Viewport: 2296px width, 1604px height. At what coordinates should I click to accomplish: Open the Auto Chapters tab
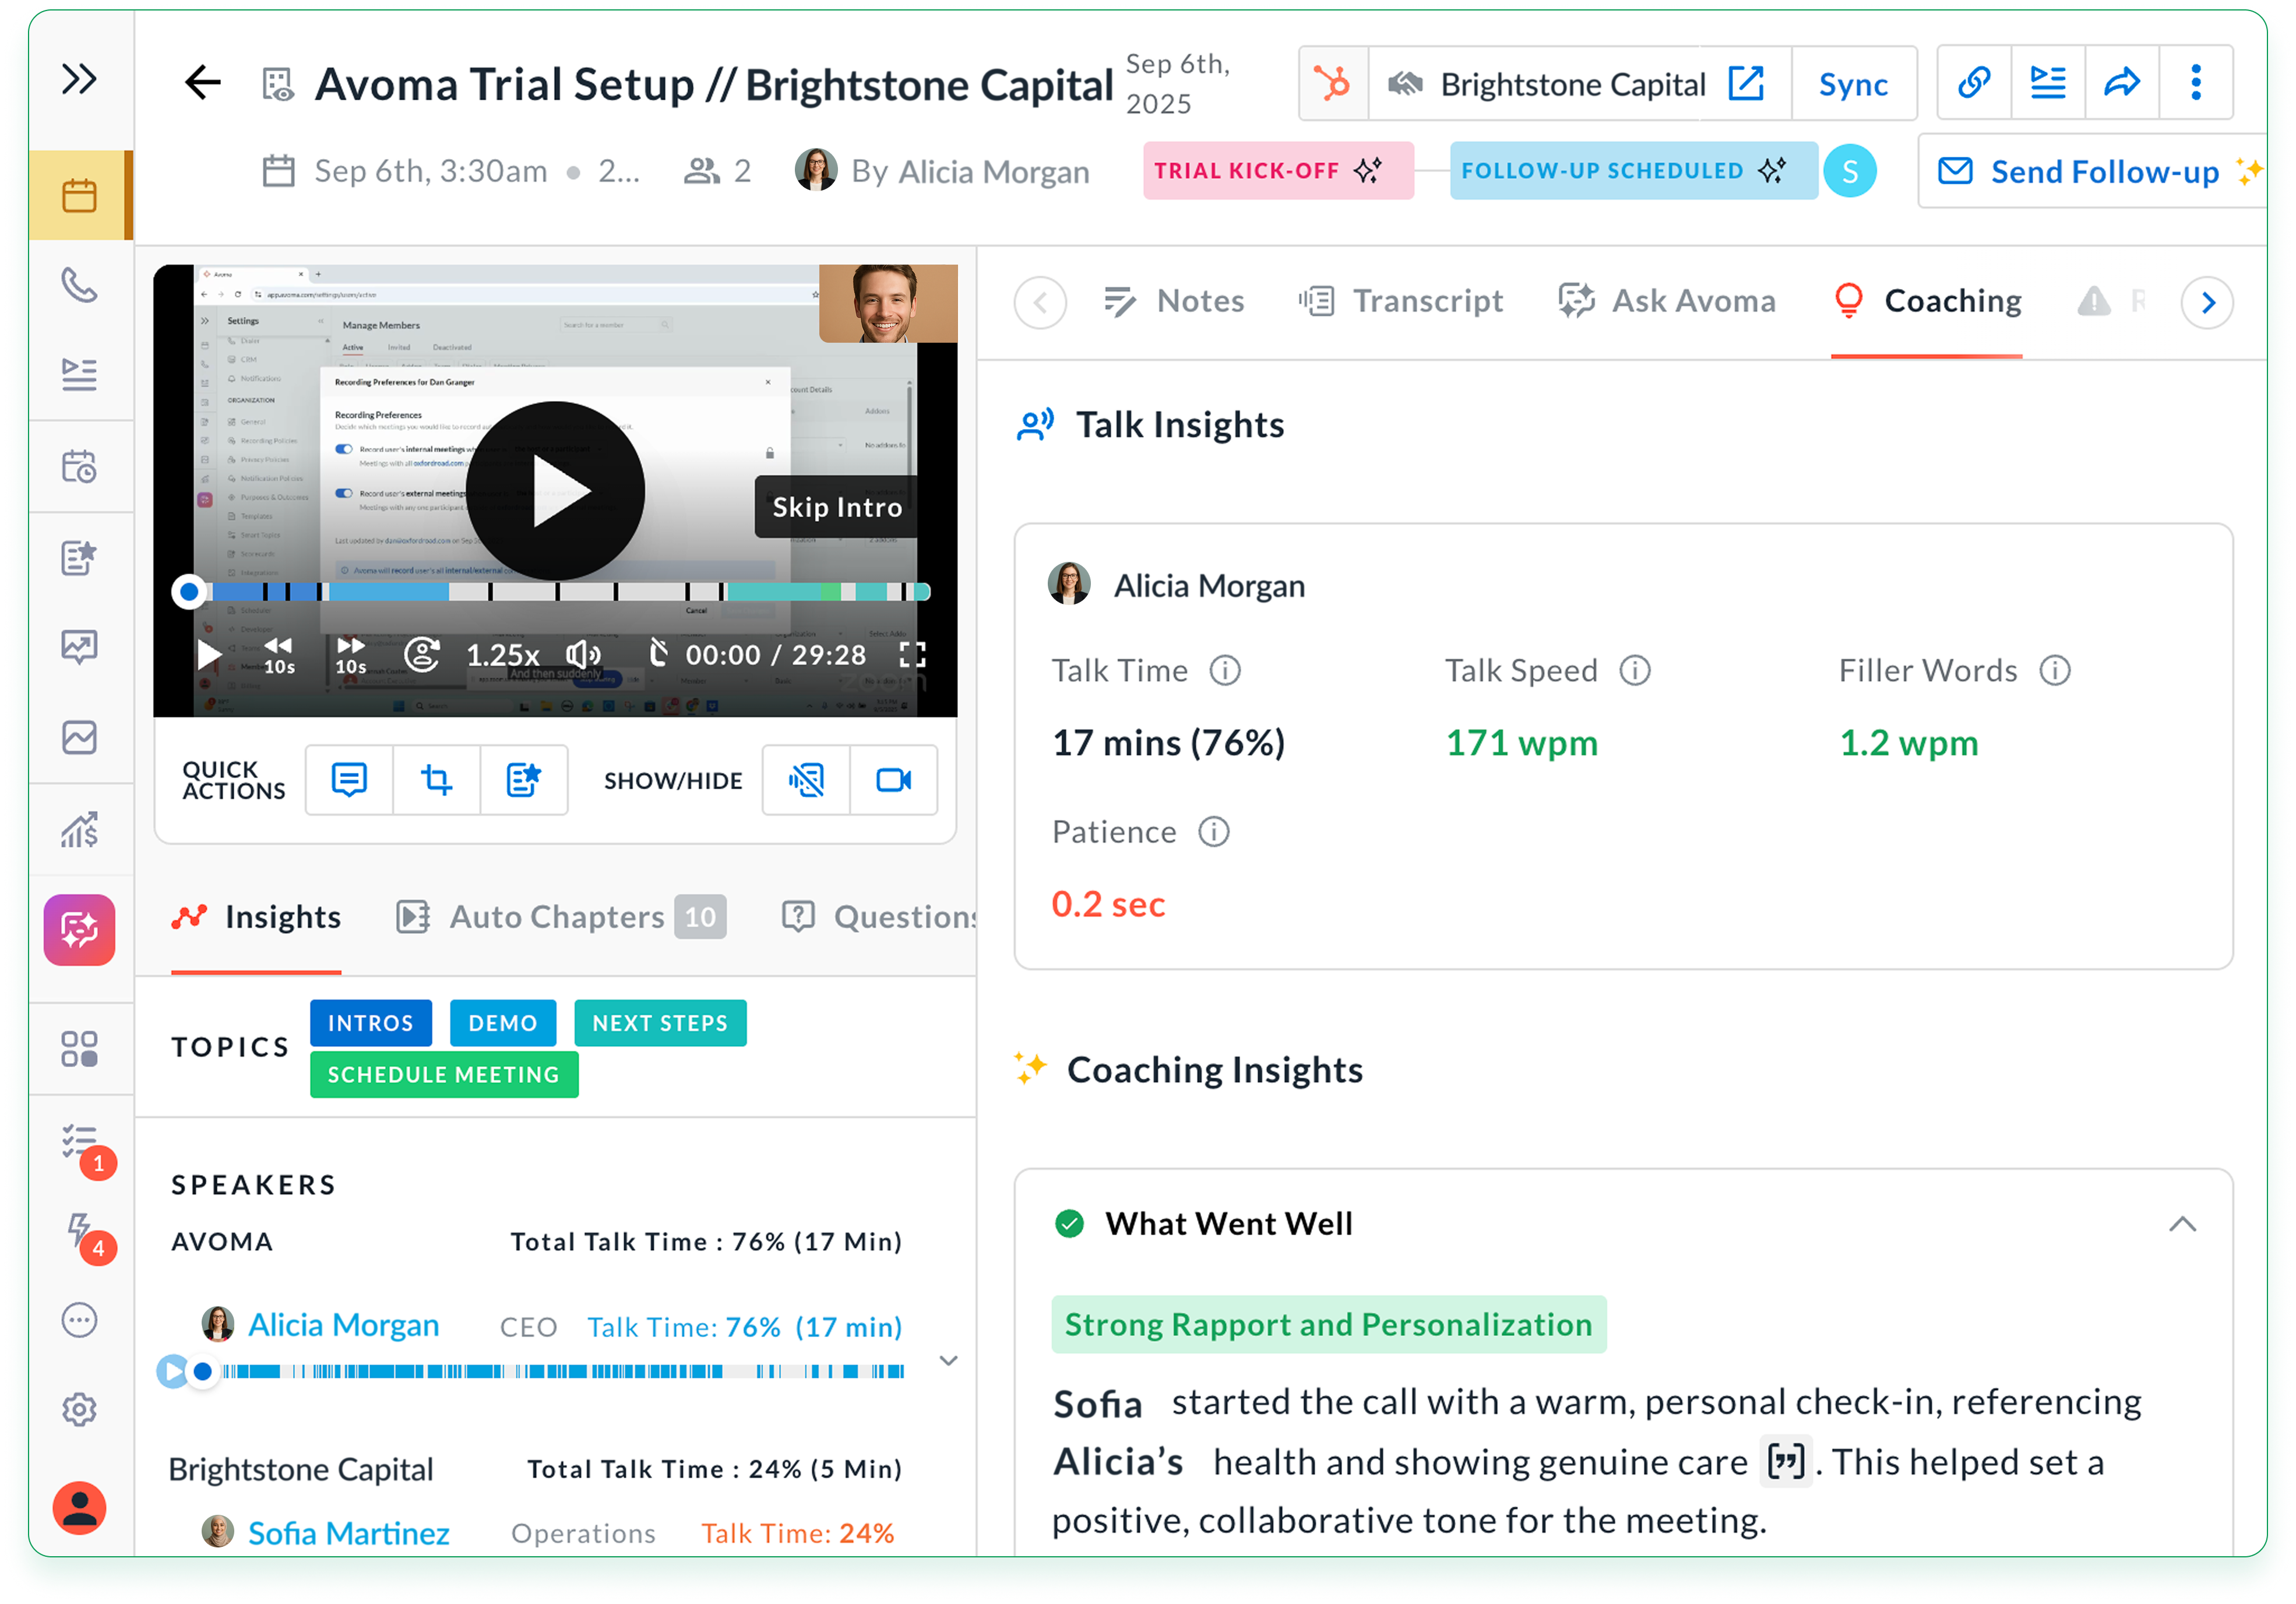pos(560,917)
